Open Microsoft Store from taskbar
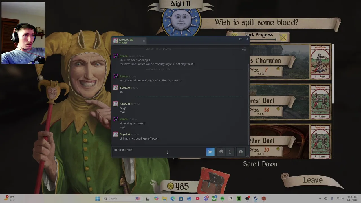 [x=181, y=198]
